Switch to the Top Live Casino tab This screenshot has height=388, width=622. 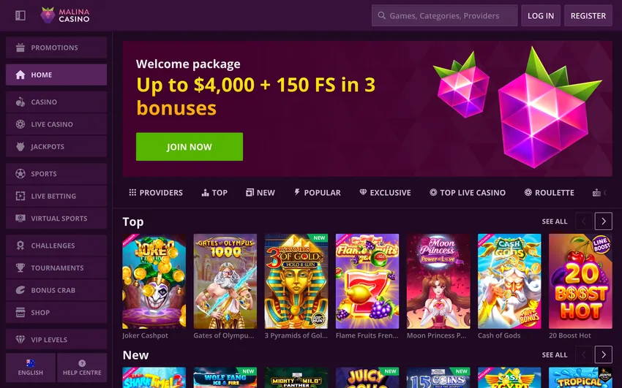[x=468, y=193]
